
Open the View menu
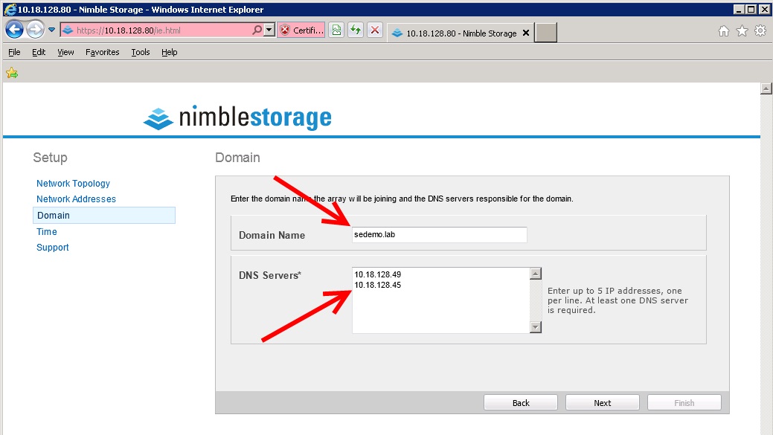tap(65, 52)
